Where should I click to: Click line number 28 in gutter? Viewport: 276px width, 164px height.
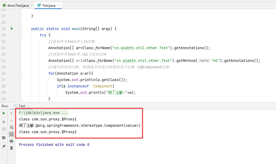(3, 86)
